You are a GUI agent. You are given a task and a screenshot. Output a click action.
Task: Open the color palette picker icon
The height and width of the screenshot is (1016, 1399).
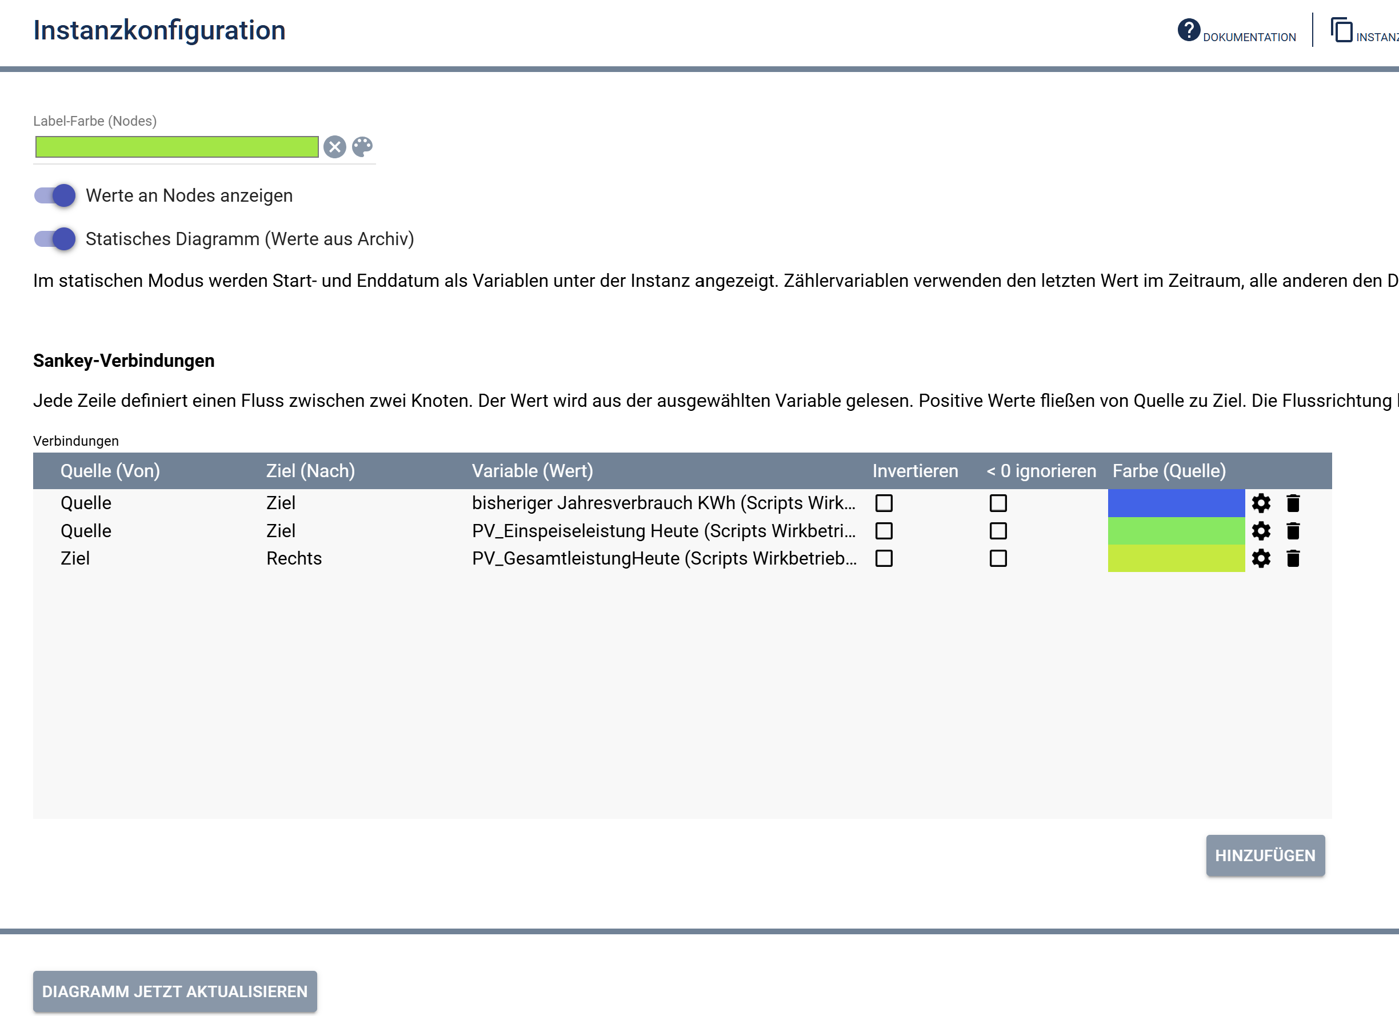[363, 147]
